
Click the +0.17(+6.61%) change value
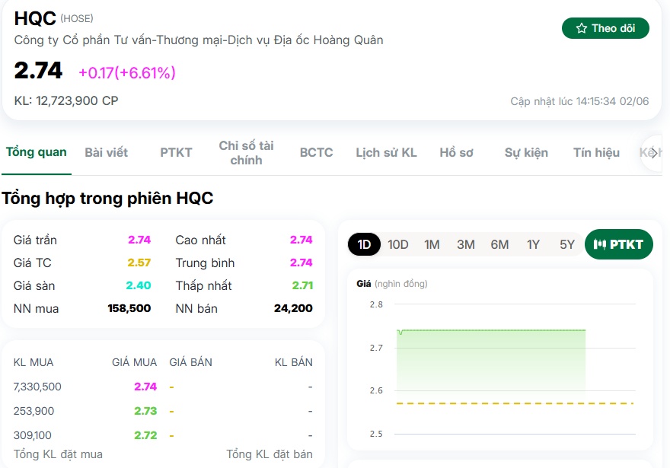click(127, 72)
